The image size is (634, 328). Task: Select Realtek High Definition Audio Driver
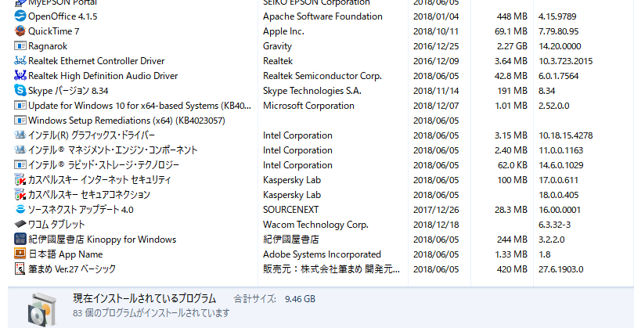coord(103,76)
